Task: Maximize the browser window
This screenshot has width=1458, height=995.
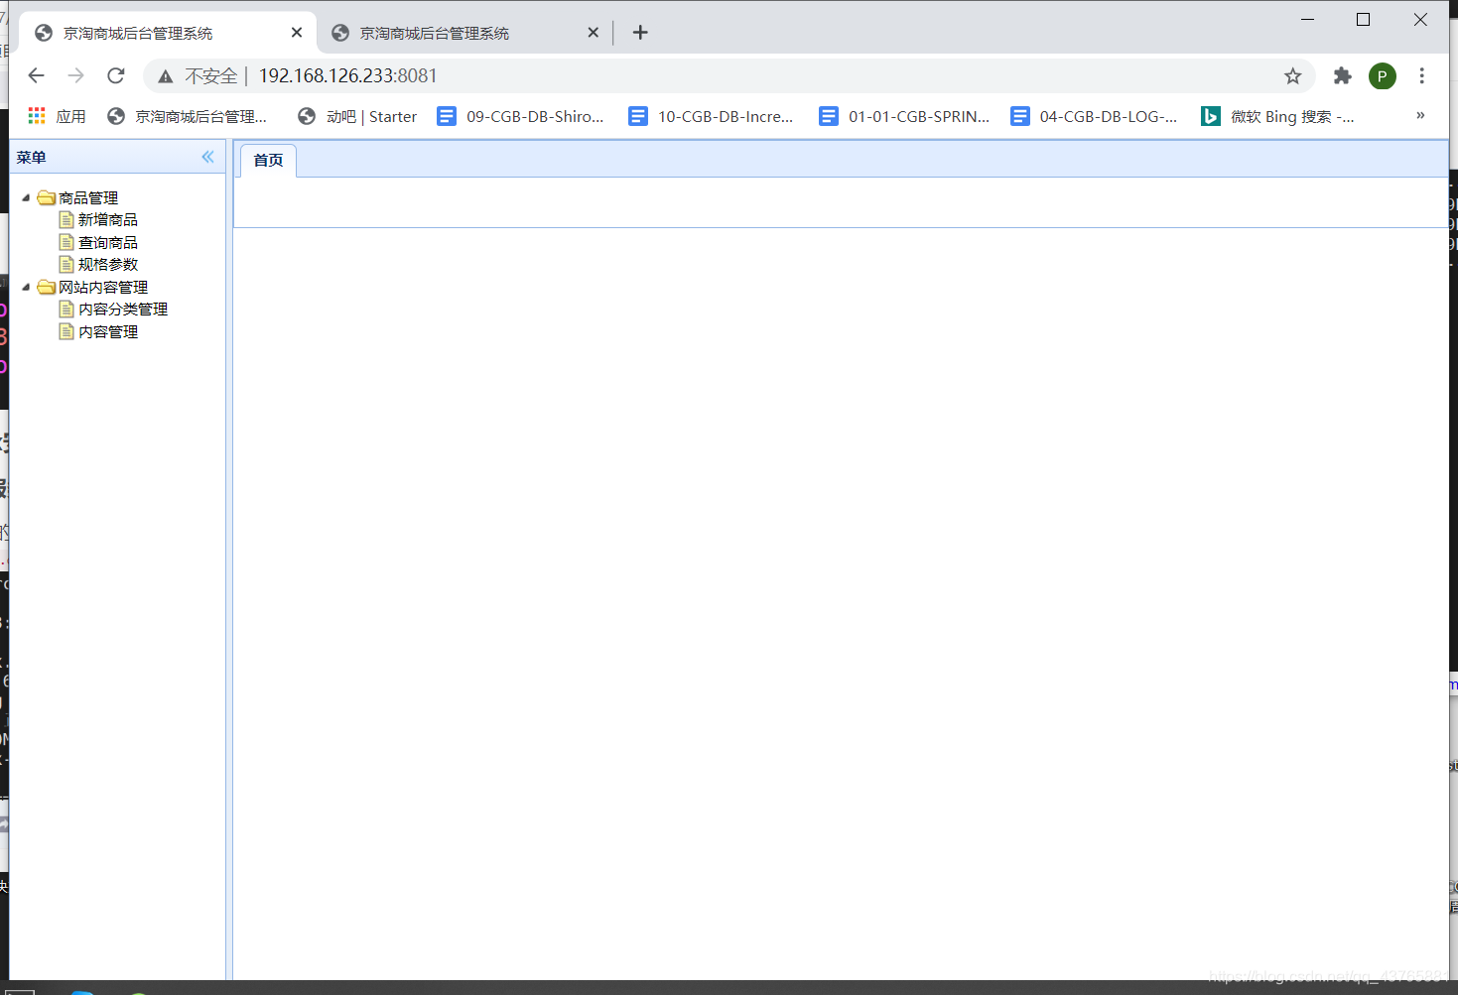Action: (1363, 19)
